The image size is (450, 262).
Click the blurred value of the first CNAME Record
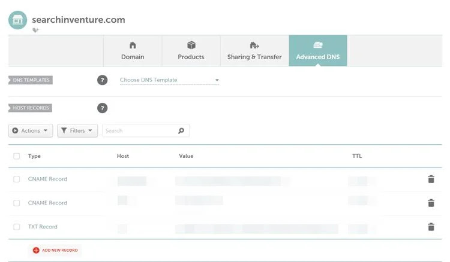[x=232, y=181]
